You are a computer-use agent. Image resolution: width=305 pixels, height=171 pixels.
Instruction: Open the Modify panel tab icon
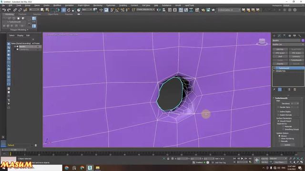coord(279,36)
